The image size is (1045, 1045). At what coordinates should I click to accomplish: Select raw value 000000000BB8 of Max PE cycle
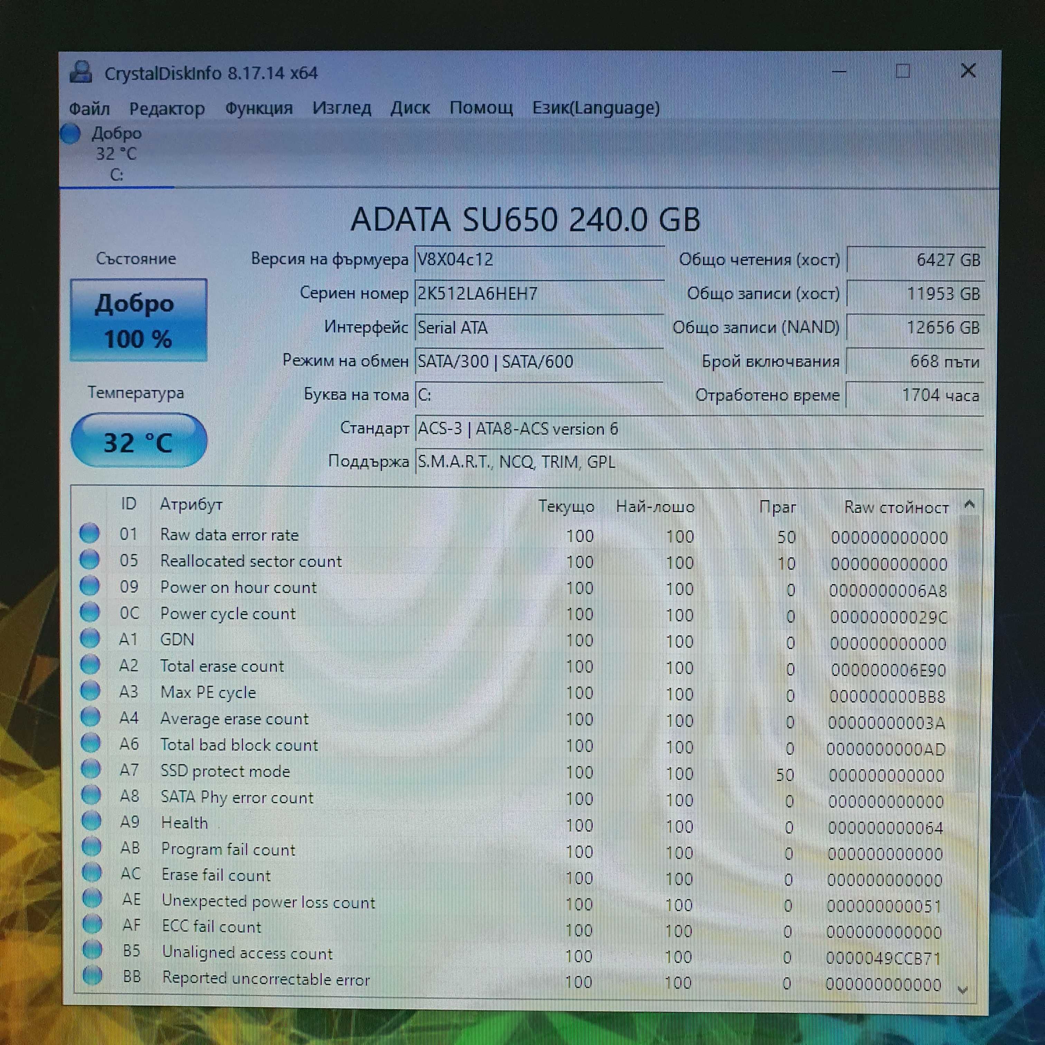pyautogui.click(x=887, y=696)
